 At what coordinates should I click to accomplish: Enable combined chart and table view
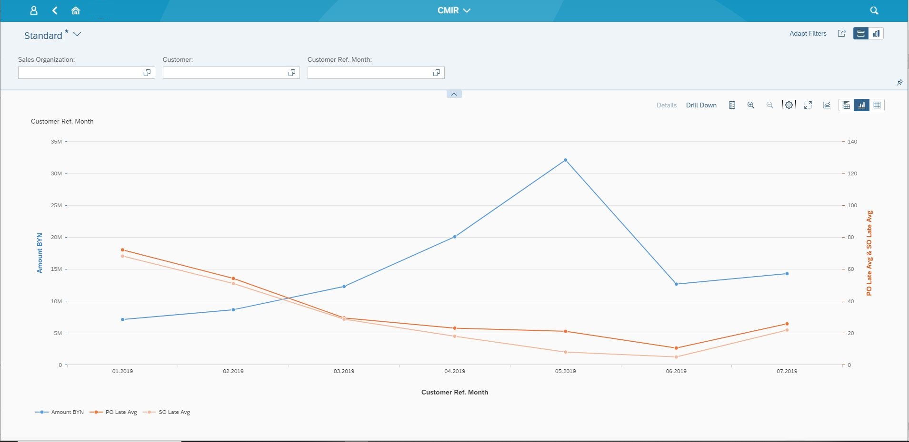pos(846,105)
